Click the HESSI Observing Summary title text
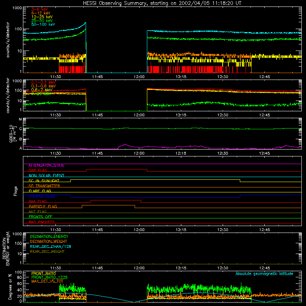Viewport: 306px width, 306px height. pyautogui.click(x=162, y=3)
